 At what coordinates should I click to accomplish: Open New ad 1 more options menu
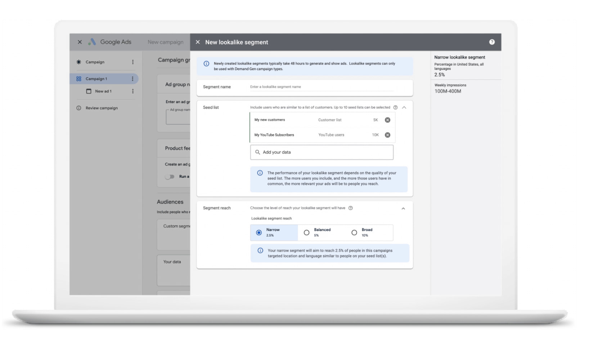(x=133, y=91)
